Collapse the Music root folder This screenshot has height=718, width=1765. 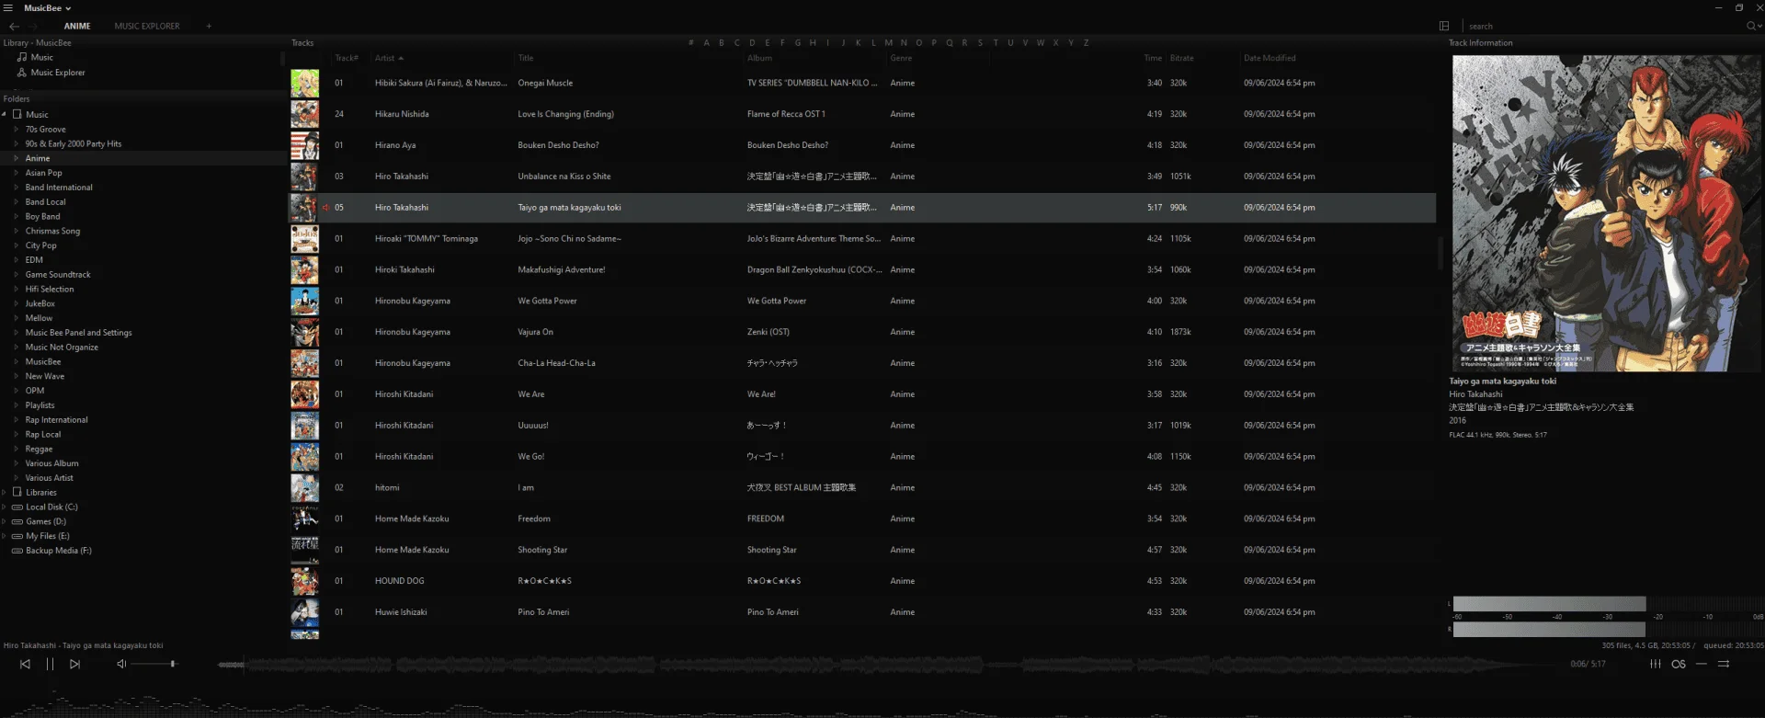coord(5,114)
